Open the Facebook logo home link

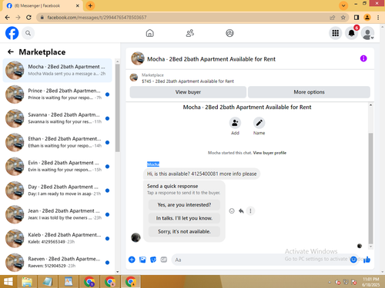tap(12, 33)
